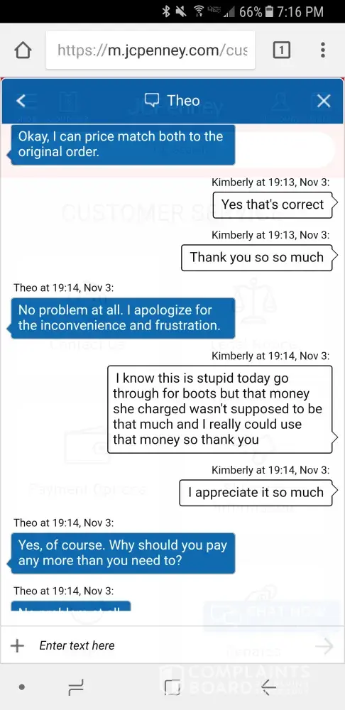Tap Theo's 'Why should you pay' message
345x710 pixels.
tap(121, 553)
